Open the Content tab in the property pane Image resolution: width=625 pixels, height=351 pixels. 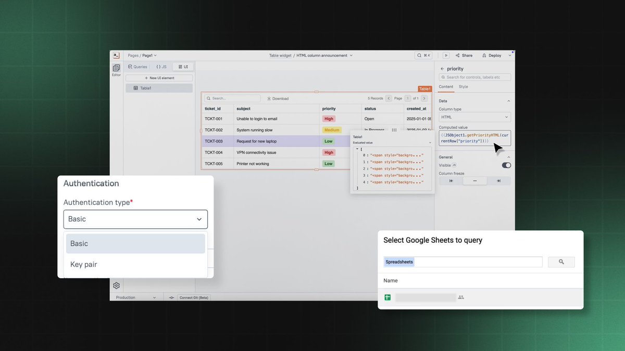[446, 87]
